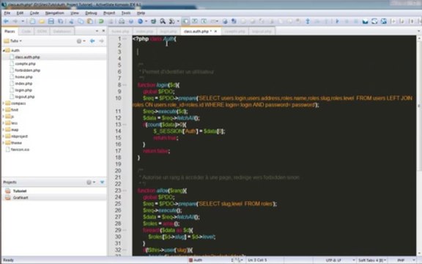The height and width of the screenshot is (264, 422).
Task: Expand the less folder in Places tree
Action: click(x=4, y=123)
